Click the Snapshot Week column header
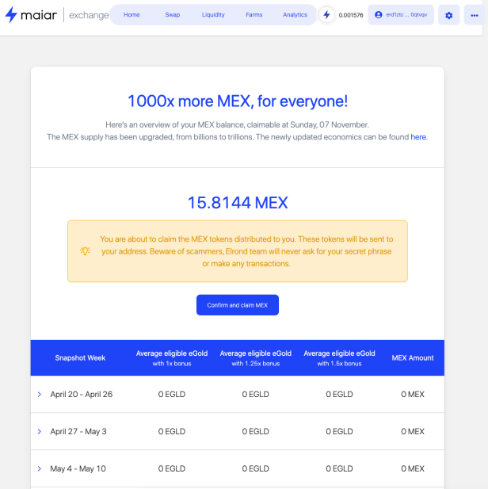Image resolution: width=488 pixels, height=489 pixels. [x=80, y=357]
